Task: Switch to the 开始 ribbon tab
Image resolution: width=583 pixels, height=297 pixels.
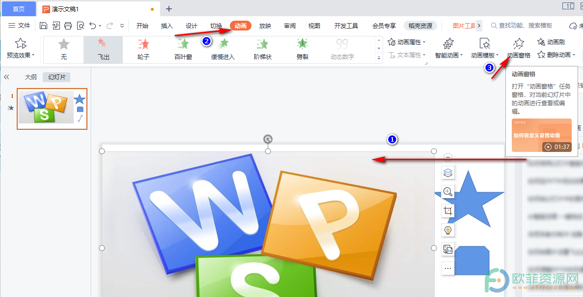Action: point(142,26)
